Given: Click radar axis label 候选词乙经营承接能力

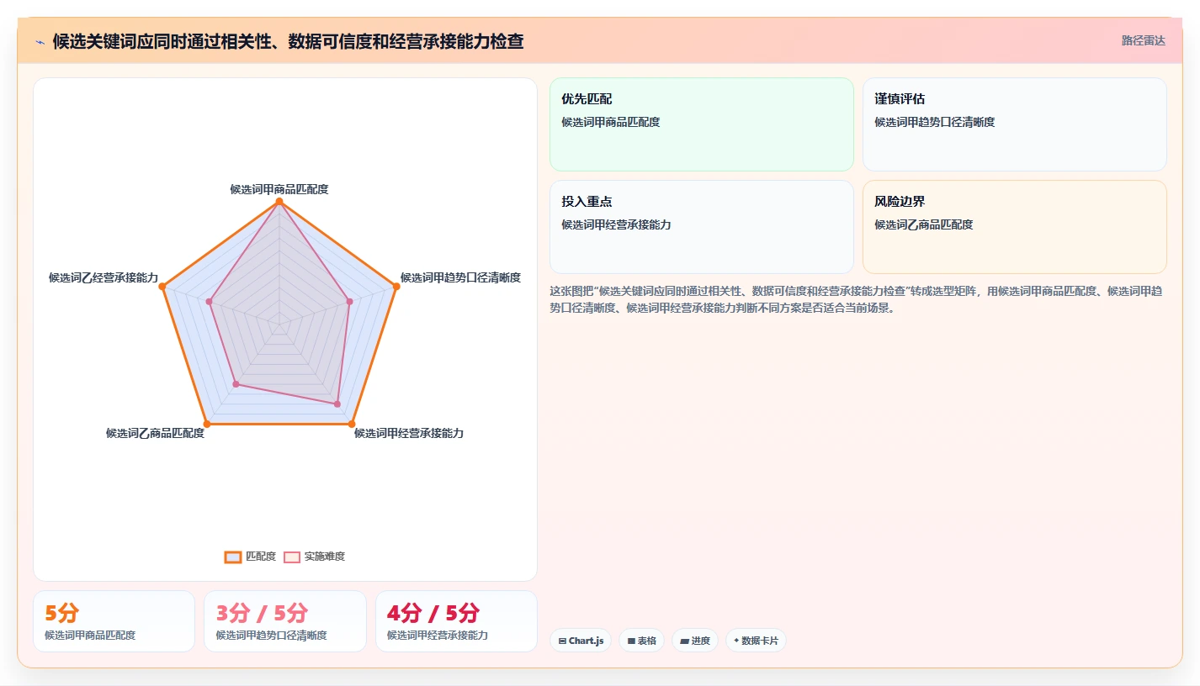Looking at the screenshot, I should click(x=104, y=277).
